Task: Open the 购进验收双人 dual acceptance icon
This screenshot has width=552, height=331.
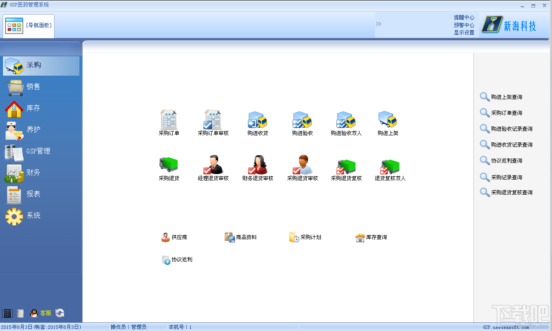Action: tap(346, 123)
